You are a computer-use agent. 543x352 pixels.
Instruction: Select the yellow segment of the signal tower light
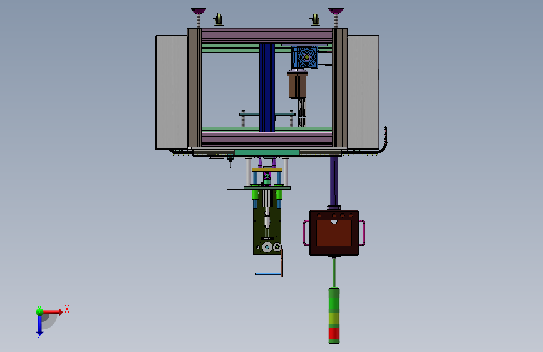tap(334, 318)
